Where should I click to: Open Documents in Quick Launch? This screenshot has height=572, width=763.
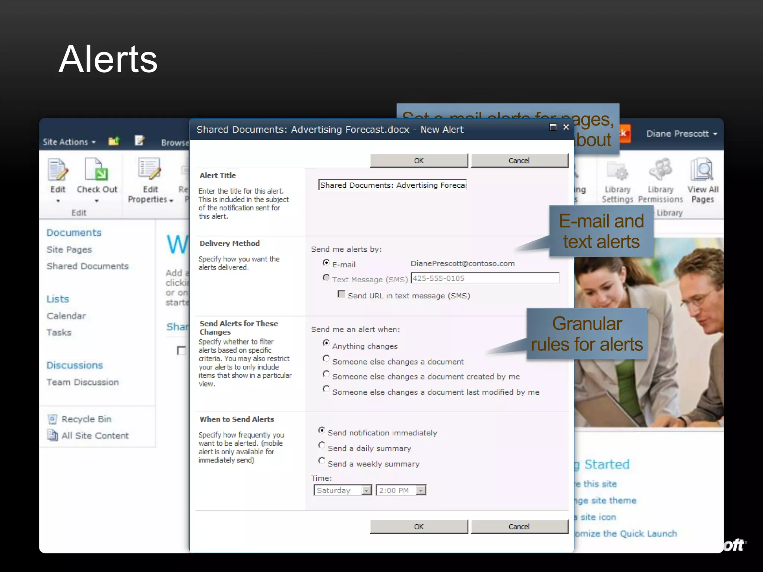tap(74, 233)
